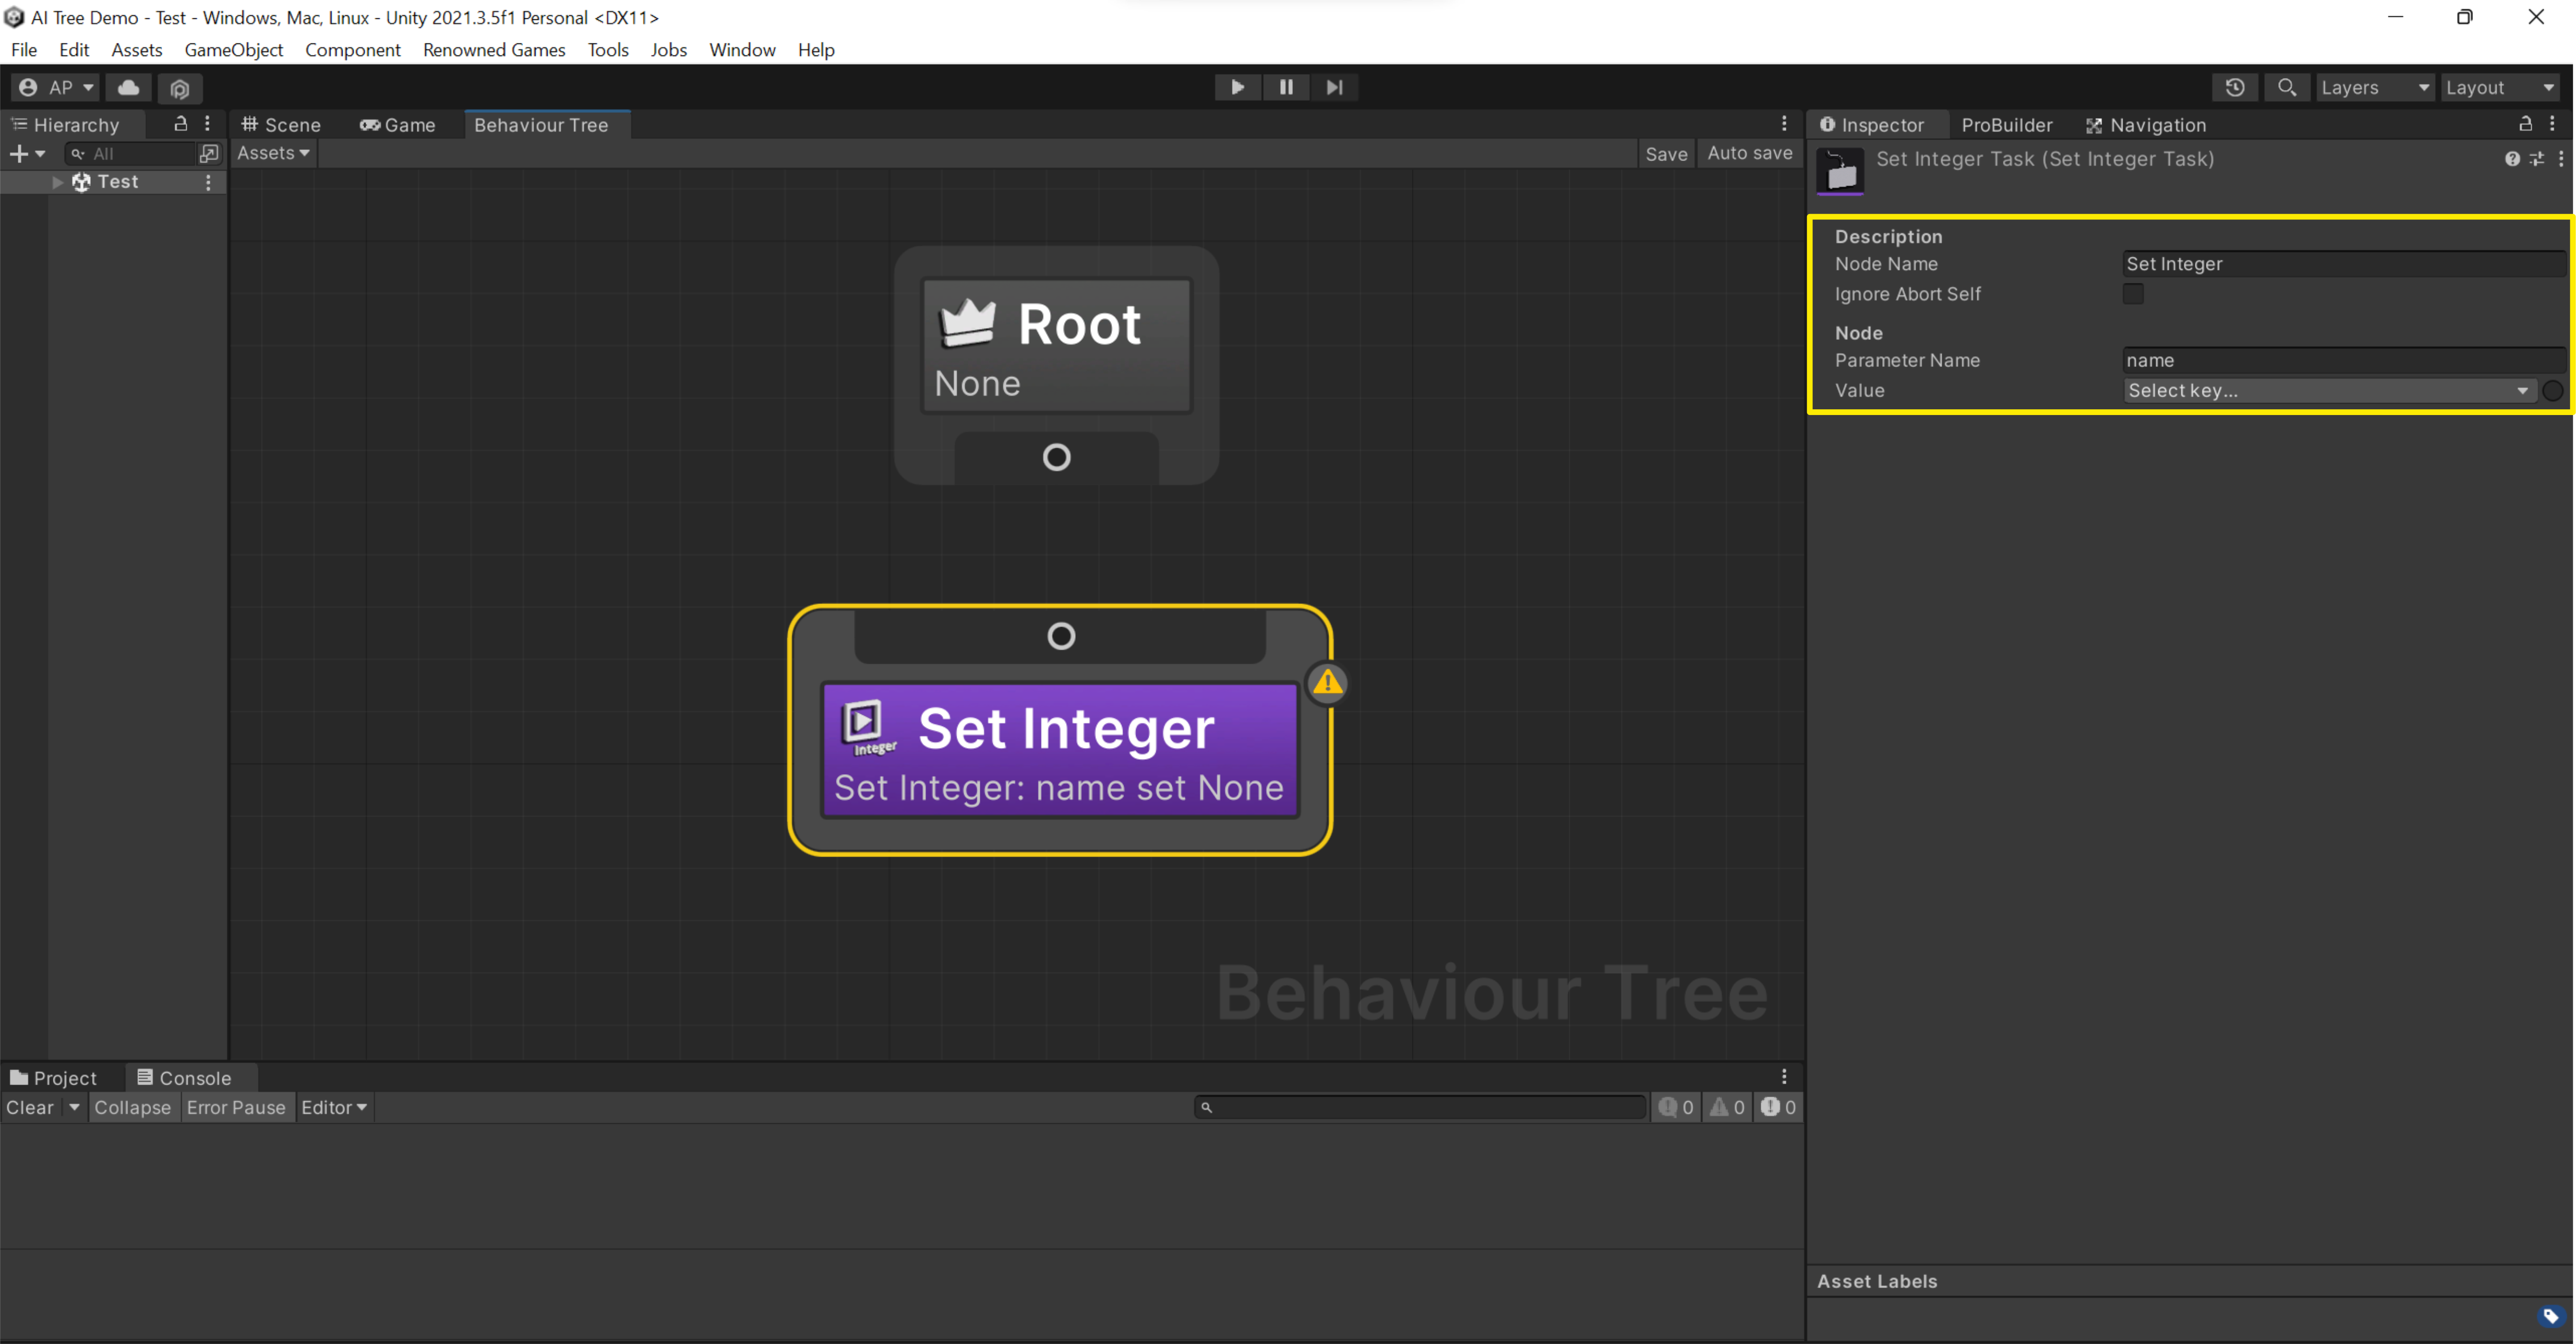The width and height of the screenshot is (2576, 1344).
Task: Open the cloud services icon
Action: [128, 87]
